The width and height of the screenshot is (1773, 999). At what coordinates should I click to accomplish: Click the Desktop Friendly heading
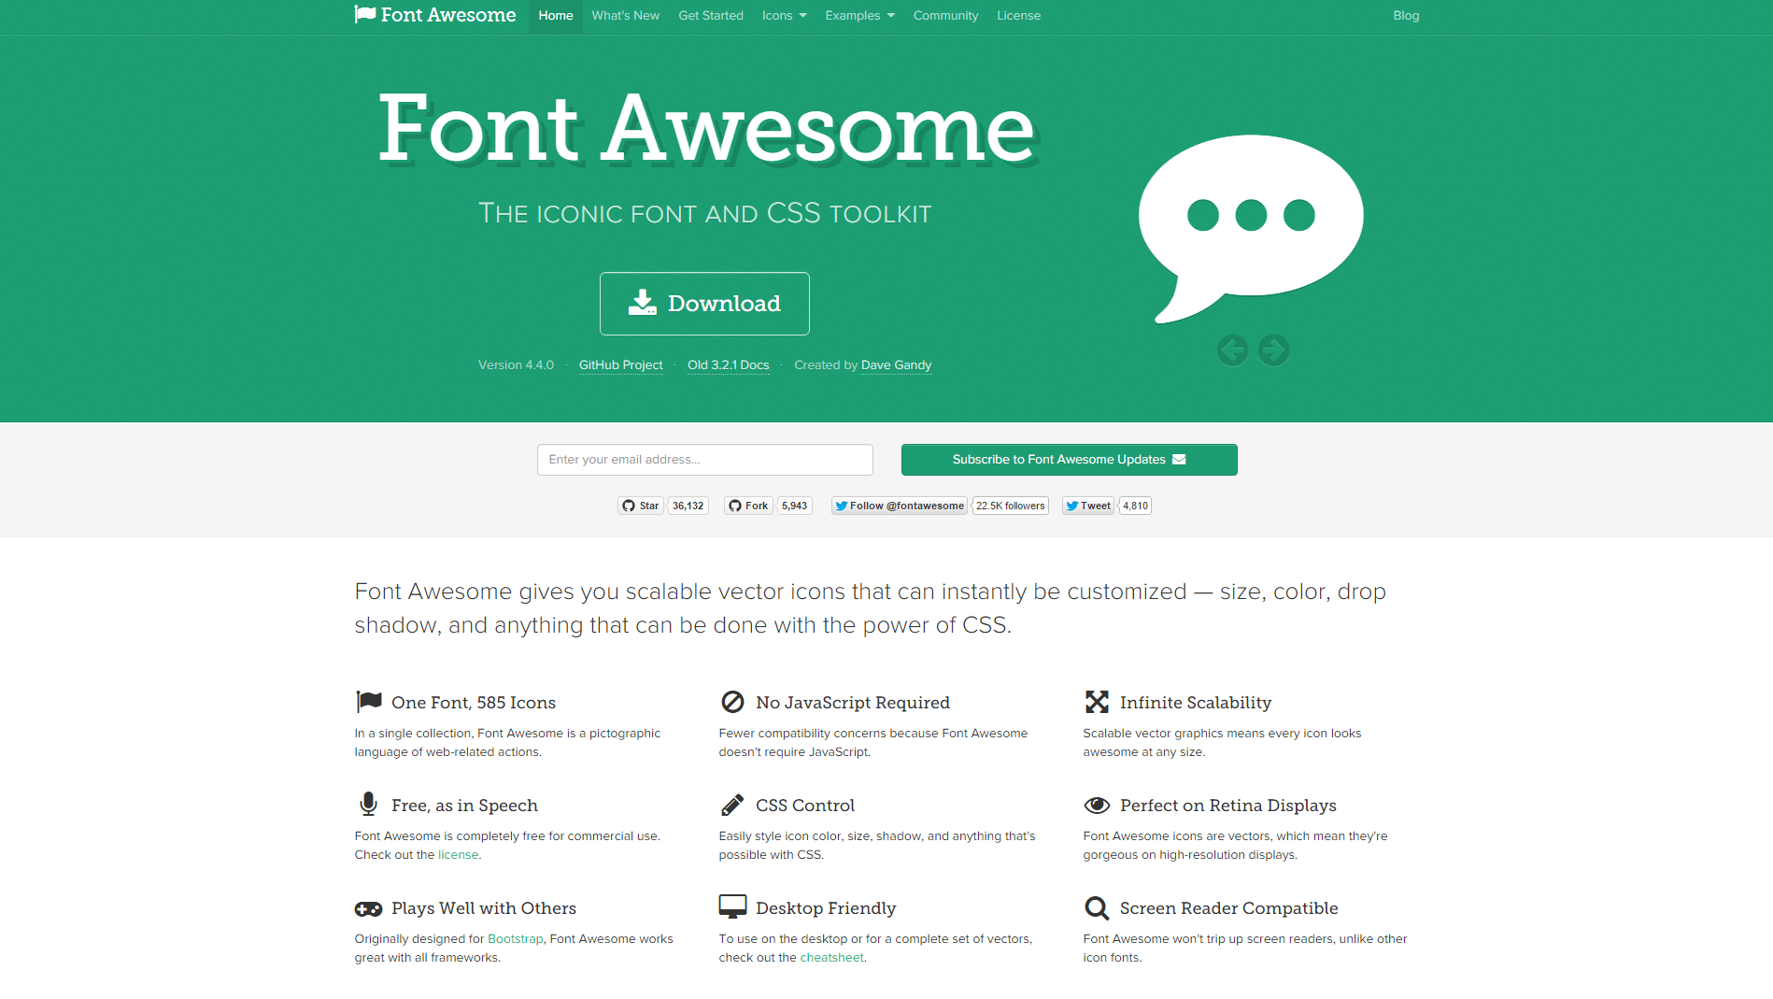826,908
